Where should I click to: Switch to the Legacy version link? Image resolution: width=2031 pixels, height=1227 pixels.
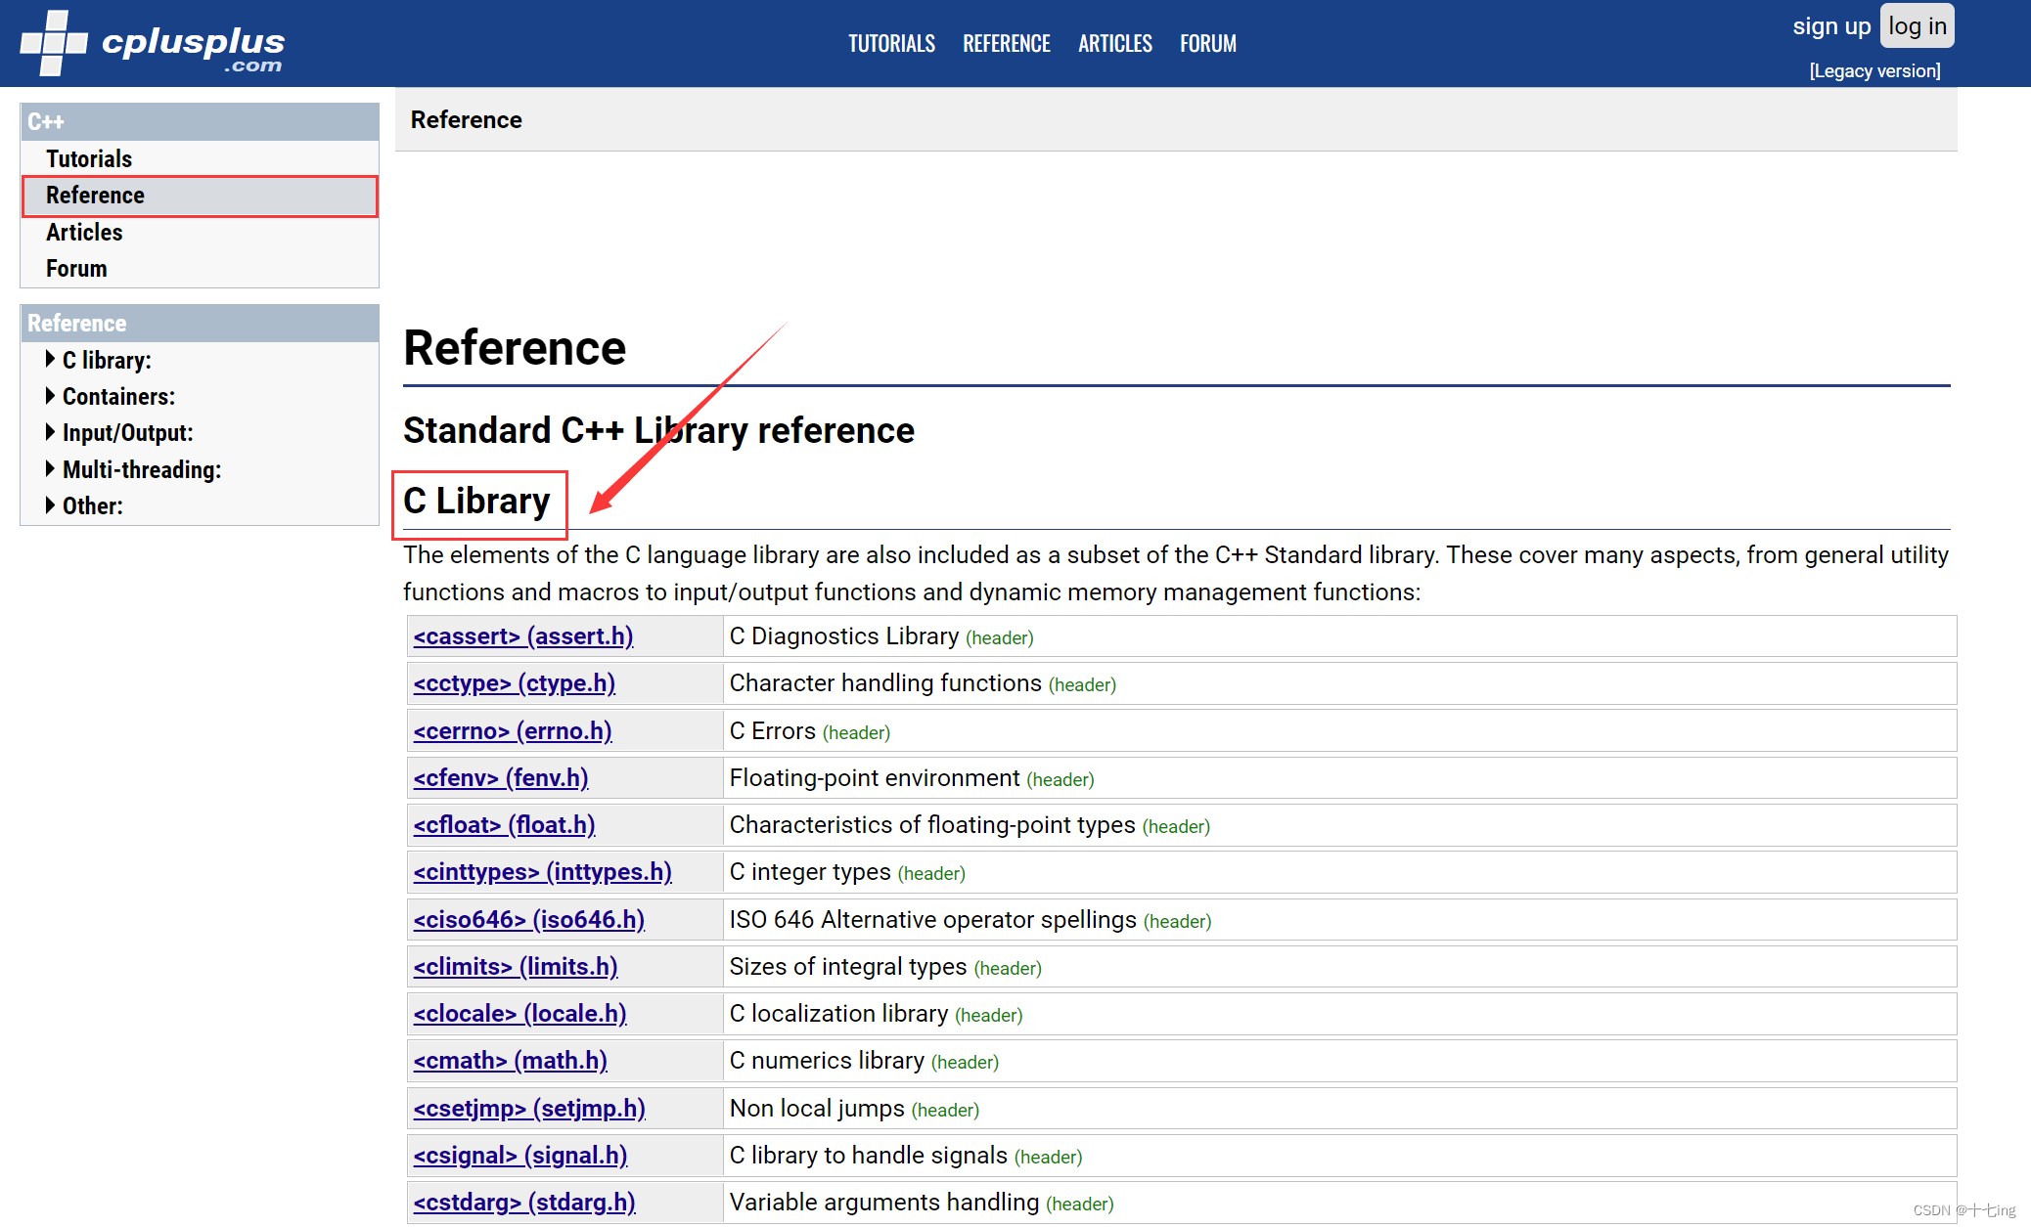pyautogui.click(x=1873, y=70)
